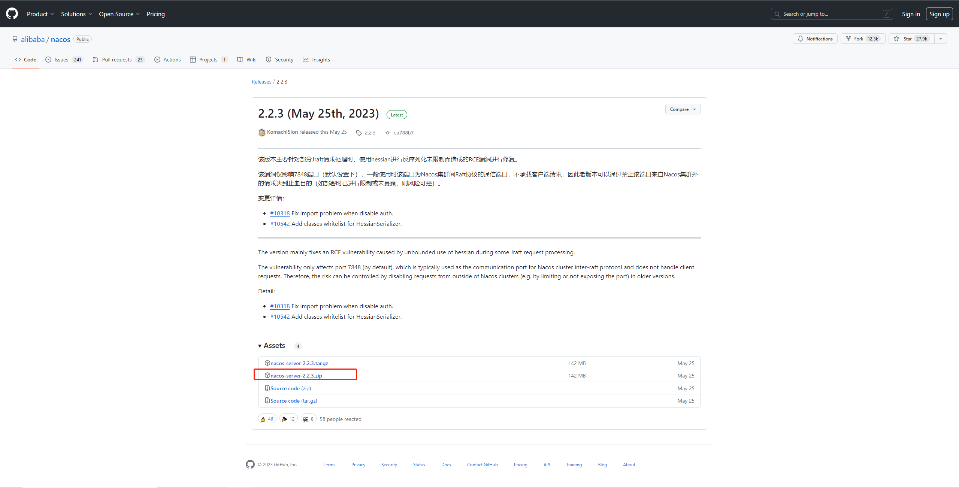Open the Blog footer link
Viewport: 959px width, 488px height.
coord(602,465)
